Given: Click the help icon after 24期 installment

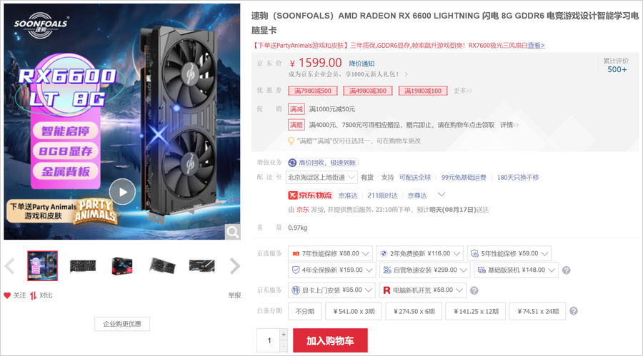Looking at the screenshot, I should pos(574,311).
